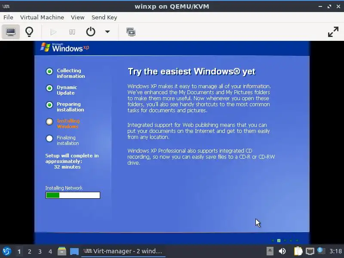The width and height of the screenshot is (344, 258).
Task: Switch to workspace 4
Action: pos(50,252)
